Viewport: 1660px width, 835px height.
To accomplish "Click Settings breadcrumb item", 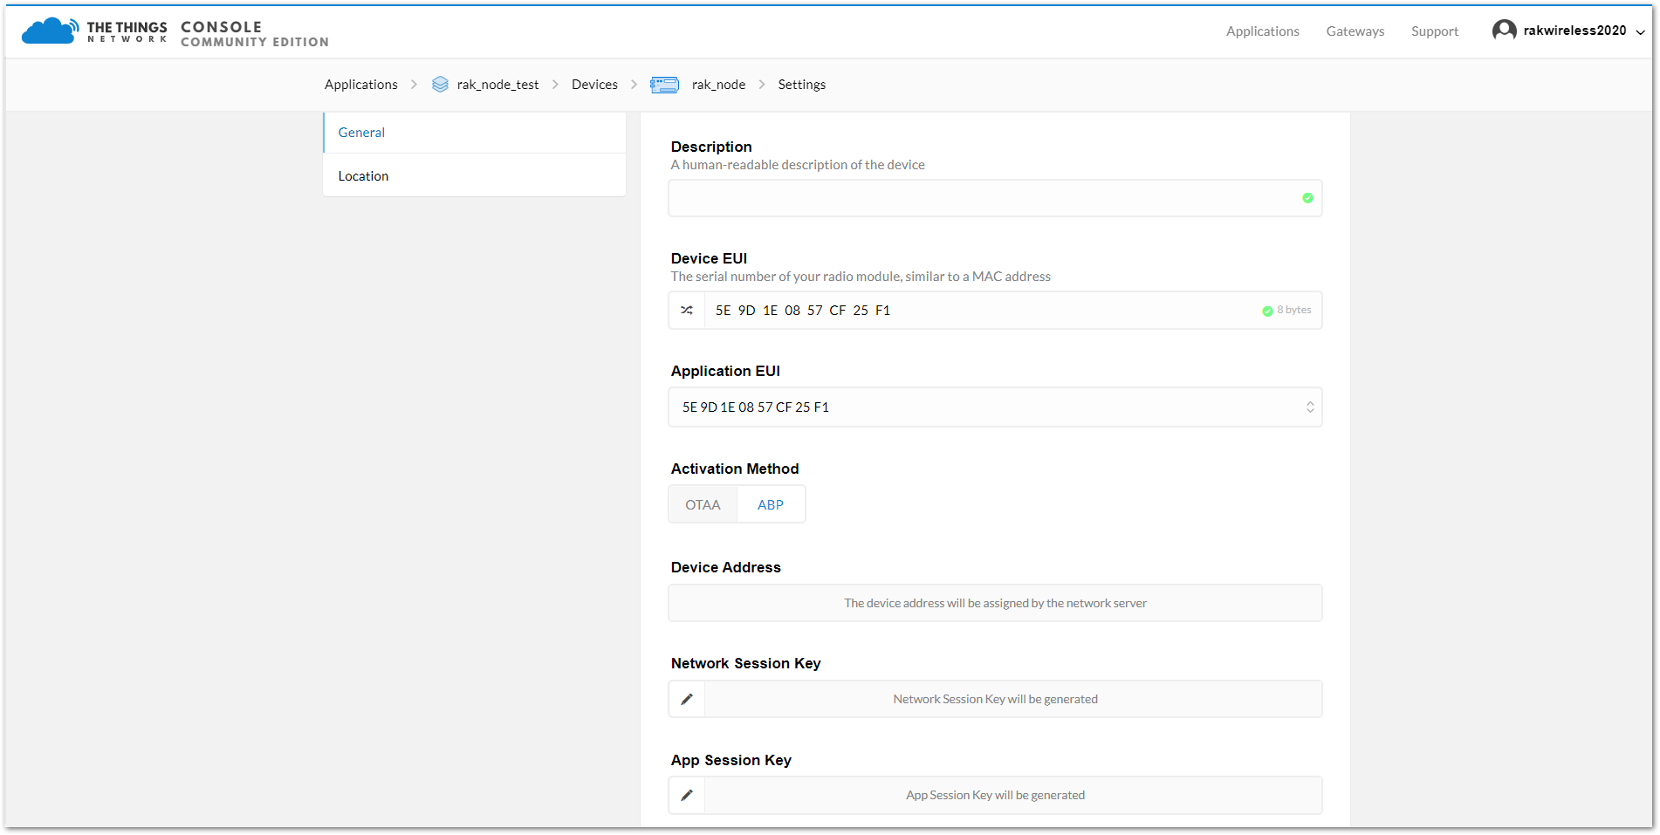I will pyautogui.click(x=801, y=85).
